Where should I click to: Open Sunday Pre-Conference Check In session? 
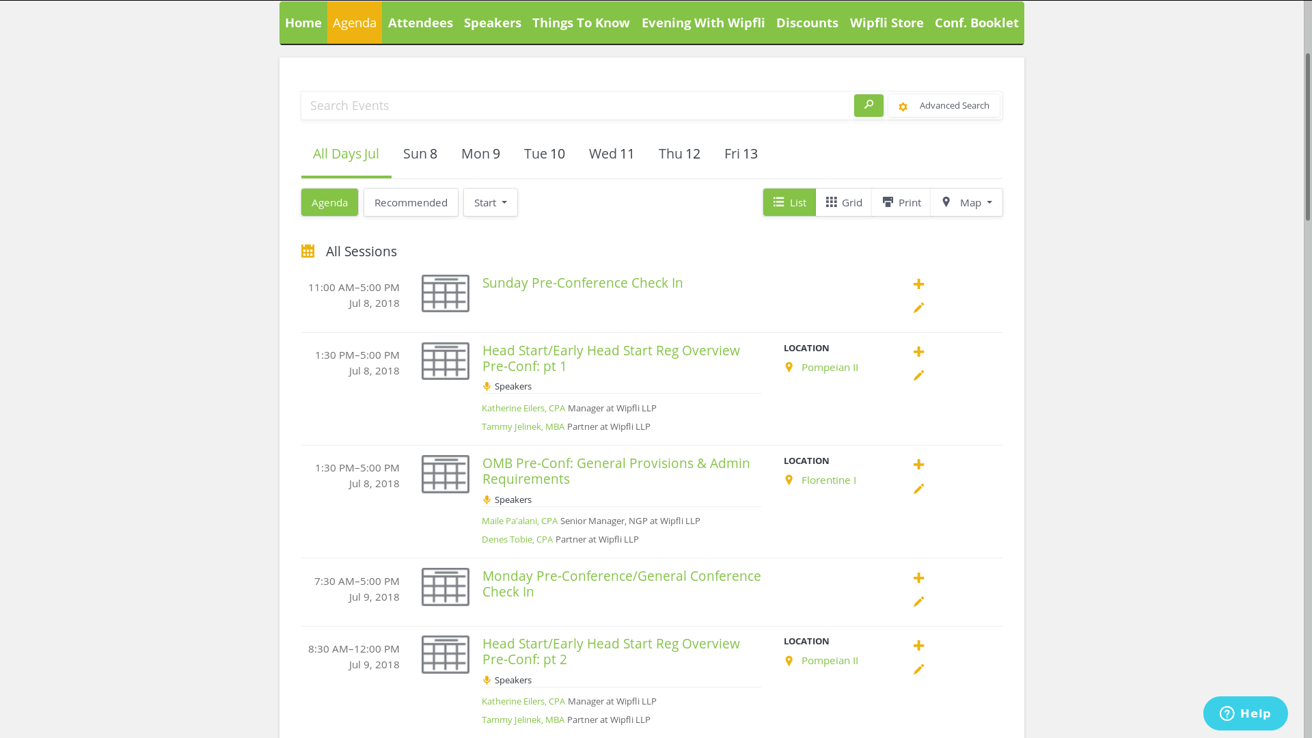[582, 283]
